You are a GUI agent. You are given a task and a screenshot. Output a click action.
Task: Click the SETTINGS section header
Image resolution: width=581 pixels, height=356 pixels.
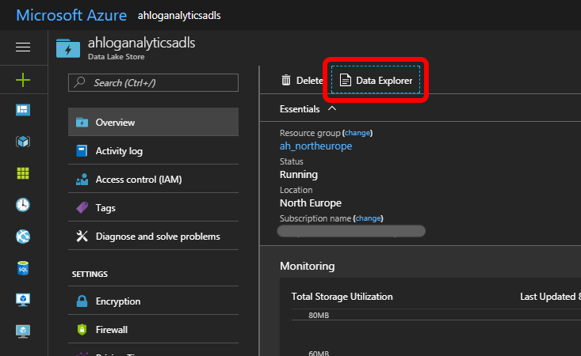[x=90, y=274]
